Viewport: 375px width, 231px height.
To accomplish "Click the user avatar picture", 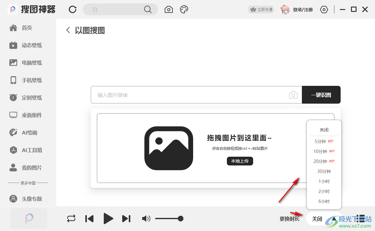I will [285, 10].
